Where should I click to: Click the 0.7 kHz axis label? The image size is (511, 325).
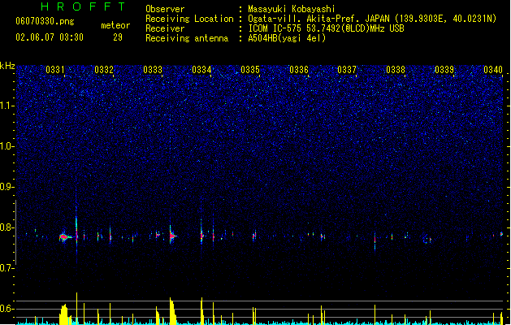pyautogui.click(x=7, y=268)
